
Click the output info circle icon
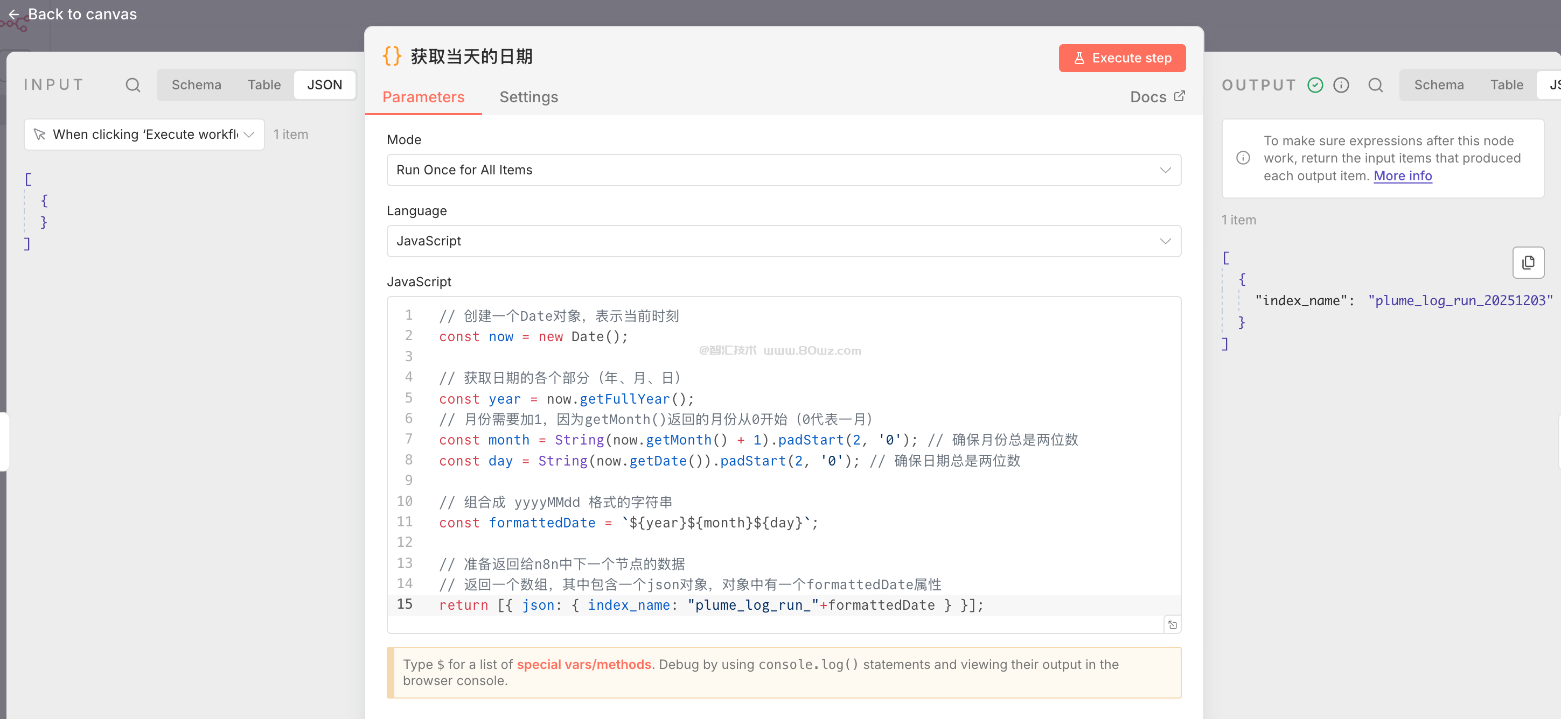pyautogui.click(x=1341, y=86)
